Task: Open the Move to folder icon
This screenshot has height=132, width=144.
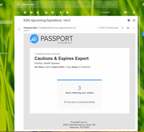Action: tap(61, 12)
